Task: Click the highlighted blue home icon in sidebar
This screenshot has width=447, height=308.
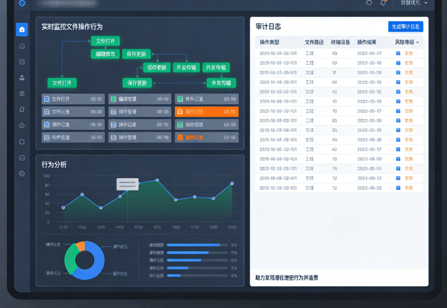Action: (22, 30)
